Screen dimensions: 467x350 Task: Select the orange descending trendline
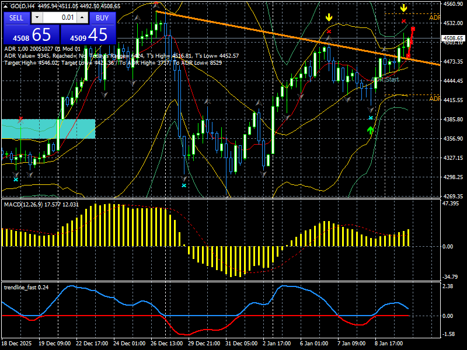298,38
